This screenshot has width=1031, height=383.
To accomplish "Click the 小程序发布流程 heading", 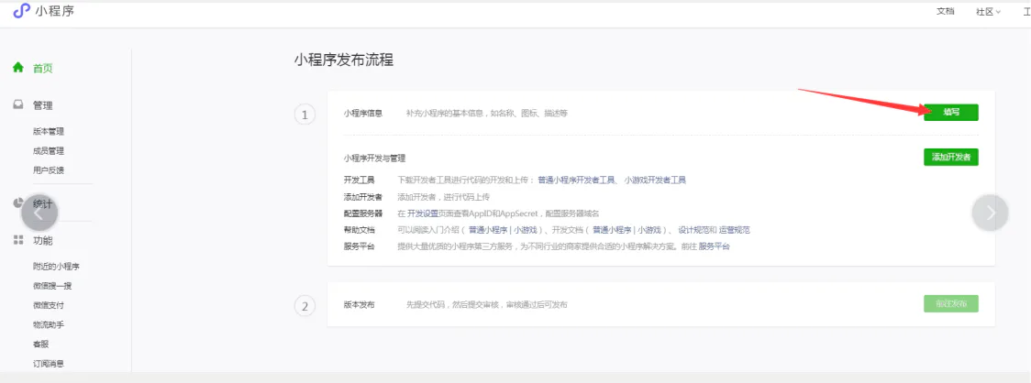I will [343, 60].
